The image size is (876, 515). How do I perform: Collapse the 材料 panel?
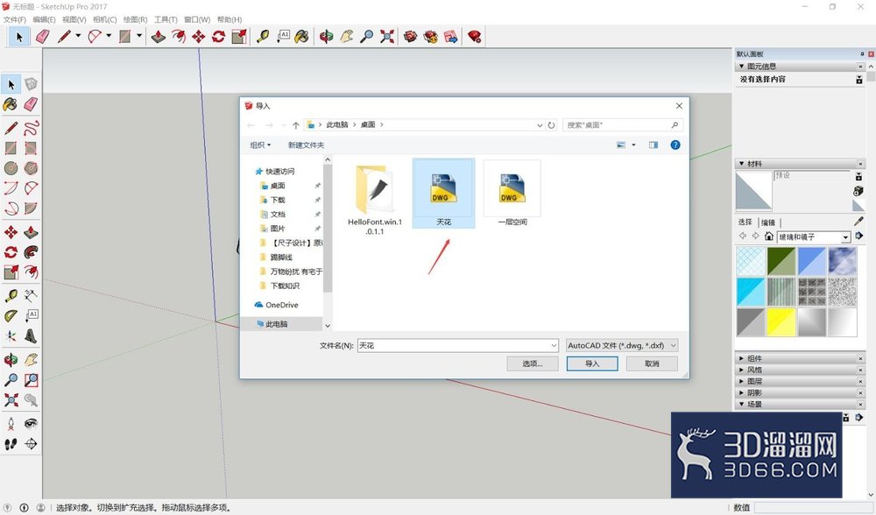pos(741,164)
